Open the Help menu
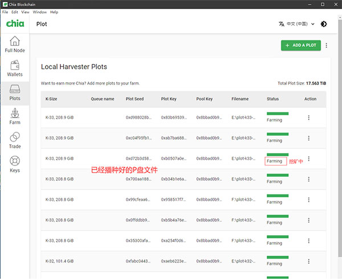This screenshot has height=279, width=342. pos(54,12)
